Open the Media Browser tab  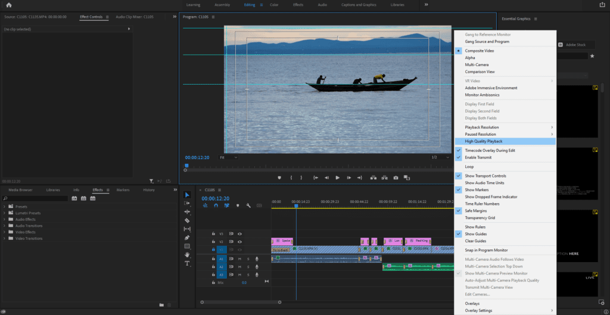tap(21, 190)
